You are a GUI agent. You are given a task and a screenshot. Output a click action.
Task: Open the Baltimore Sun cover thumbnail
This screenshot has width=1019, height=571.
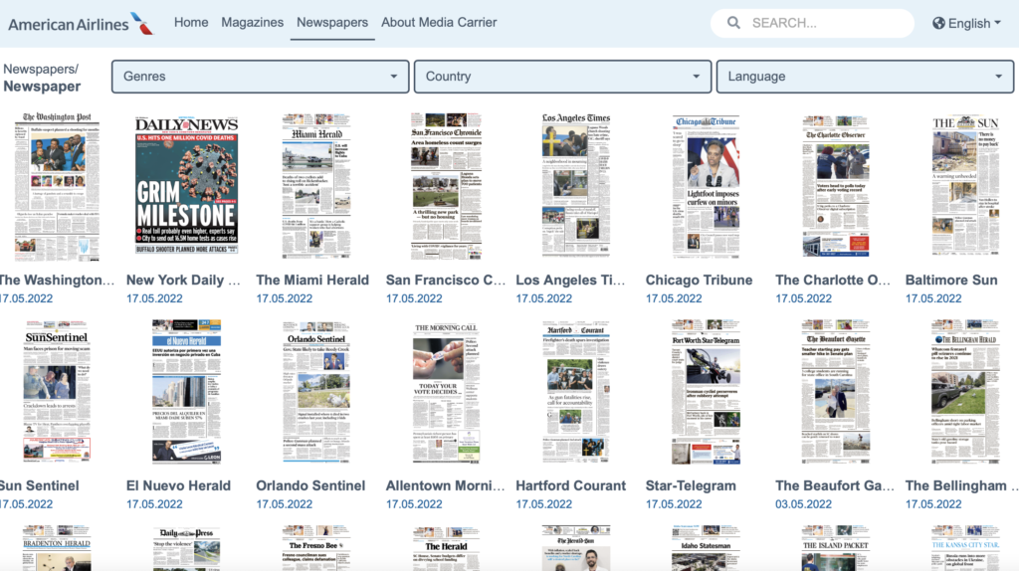pos(964,186)
